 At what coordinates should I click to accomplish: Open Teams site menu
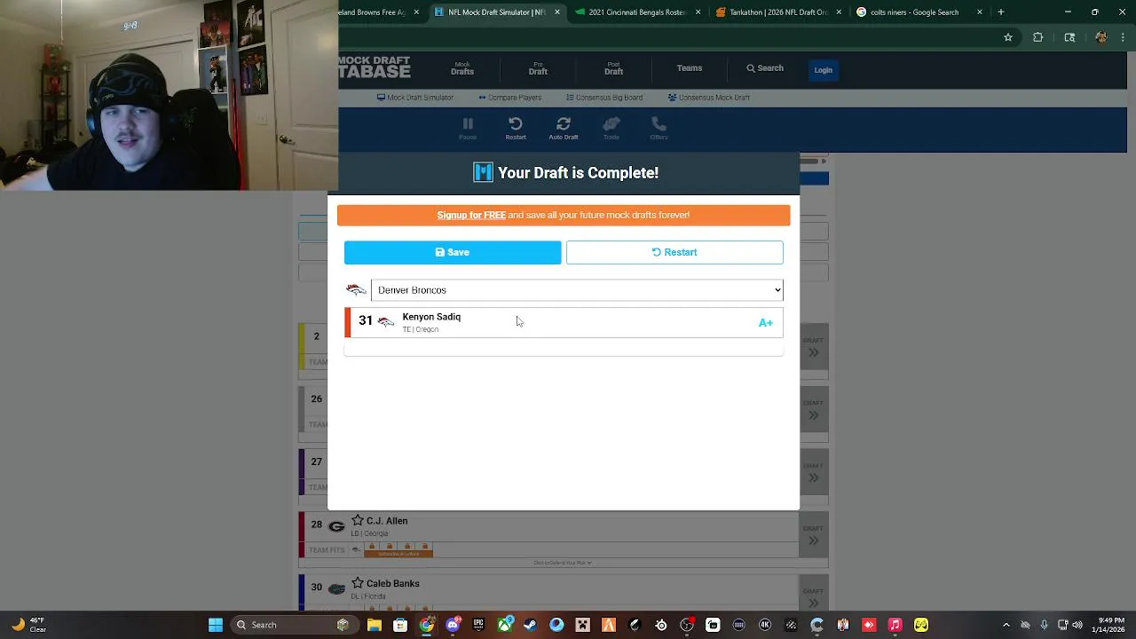(x=690, y=68)
